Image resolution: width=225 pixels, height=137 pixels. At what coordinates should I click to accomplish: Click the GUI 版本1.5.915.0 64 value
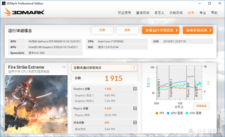pyautogui.click(x=122, y=47)
